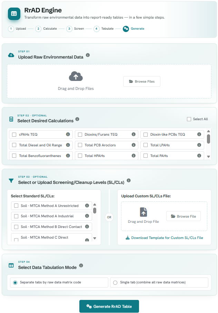218x313 pixels.
Task: Show info for Total LPAHs
Action: point(199,145)
